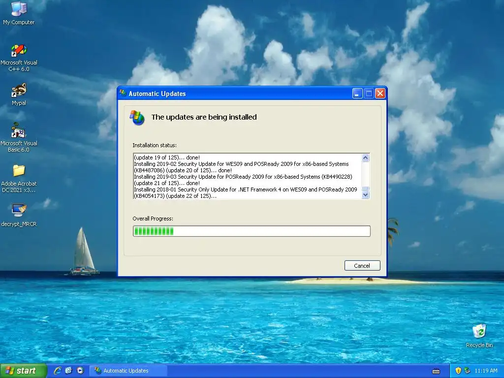This screenshot has width=504, height=378.
Task: Click the taskbar clock showing 11:19 AM
Action: pyautogui.click(x=486, y=371)
